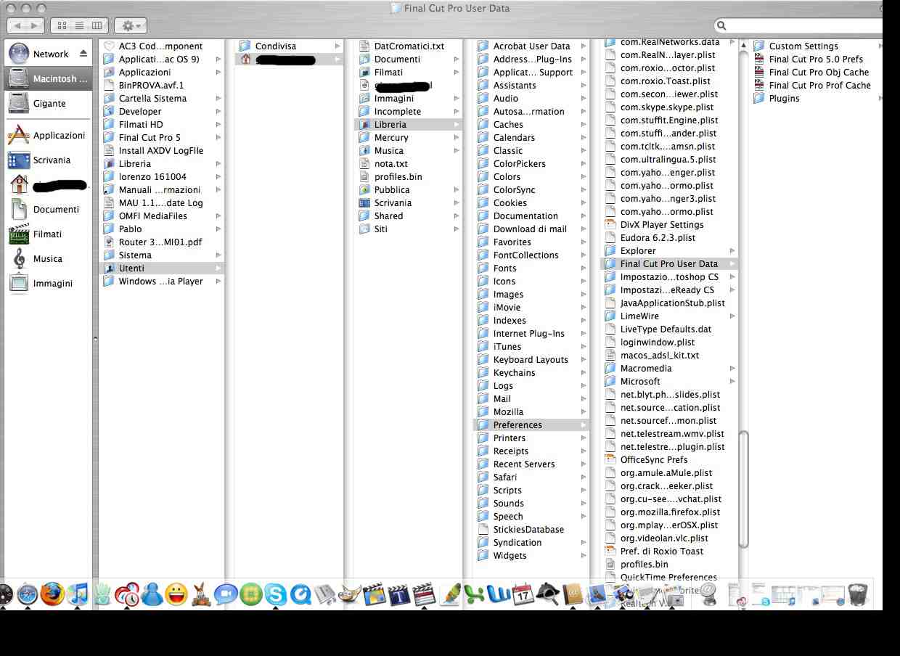Launch GIMP from the Dock
This screenshot has height=656, width=900.
[350, 594]
